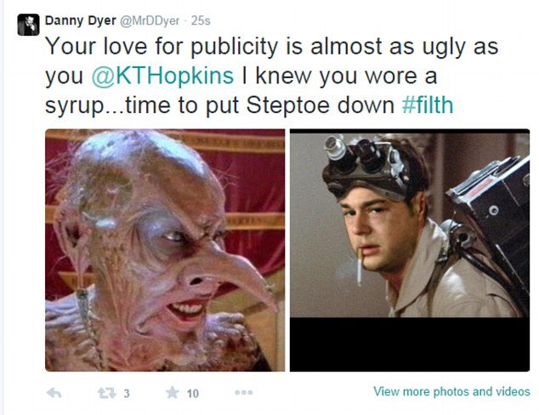Open the @MrDDyer handle link

coord(150,20)
